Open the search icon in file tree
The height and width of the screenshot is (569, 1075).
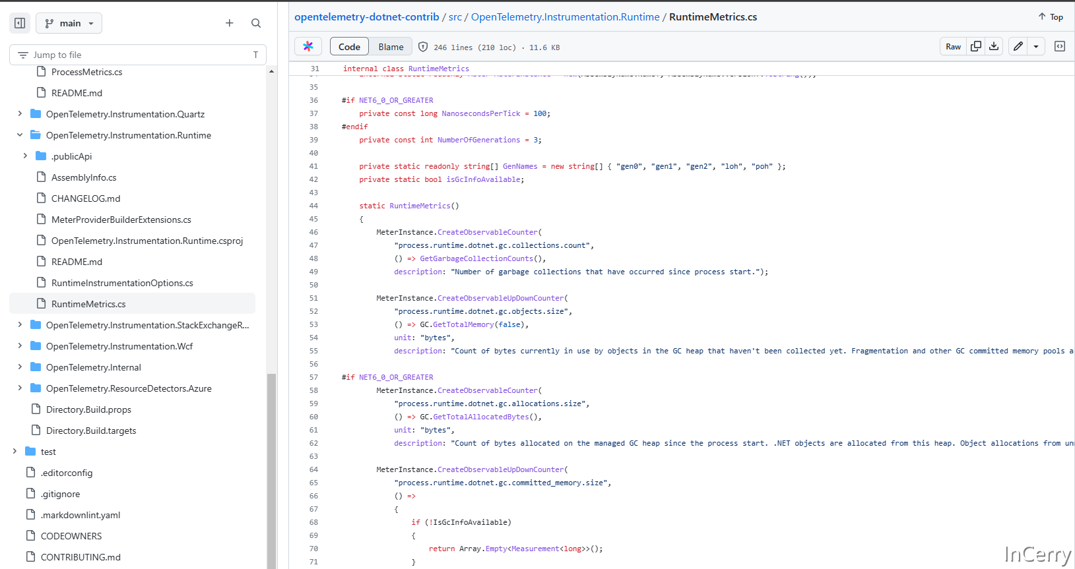point(256,23)
